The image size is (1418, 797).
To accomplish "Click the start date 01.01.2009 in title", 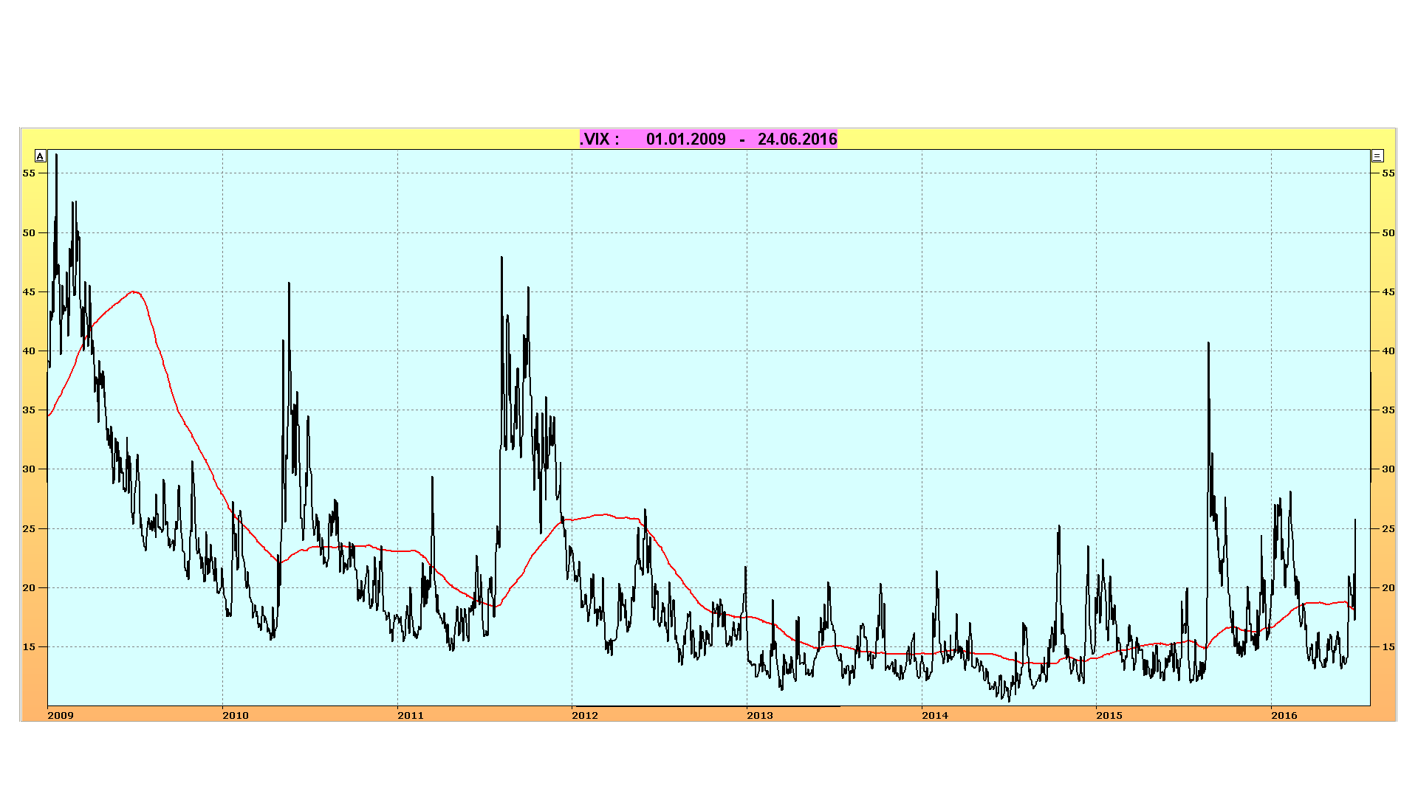I will [685, 139].
